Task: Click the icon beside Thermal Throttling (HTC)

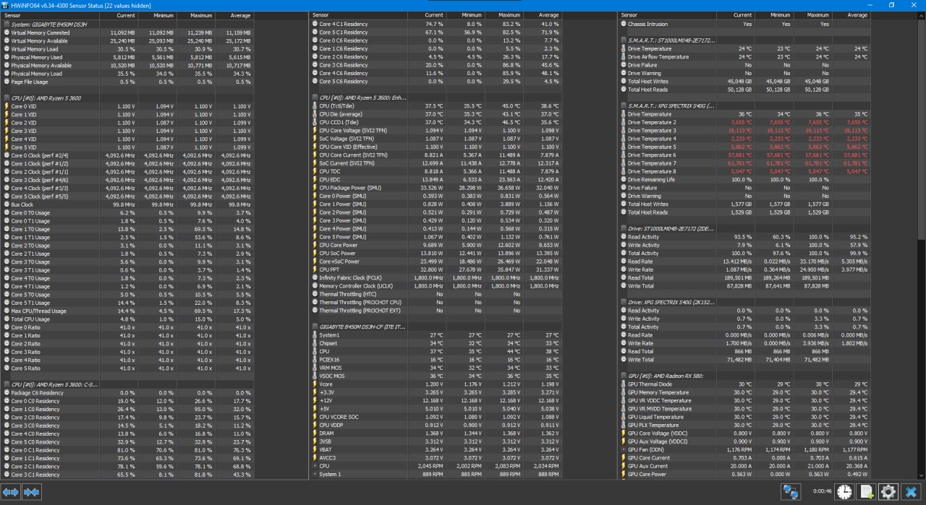Action: pos(315,294)
